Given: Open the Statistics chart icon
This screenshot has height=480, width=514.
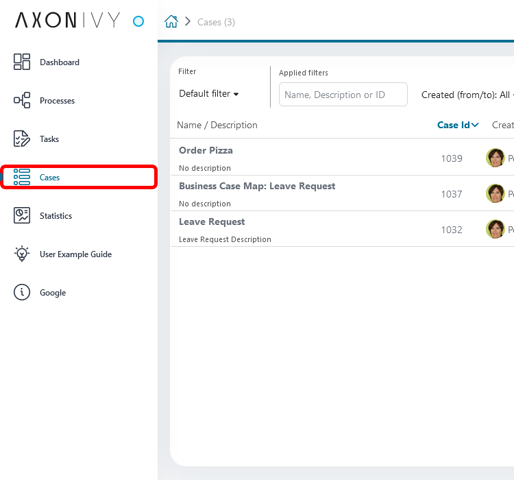Looking at the screenshot, I should pos(22,215).
